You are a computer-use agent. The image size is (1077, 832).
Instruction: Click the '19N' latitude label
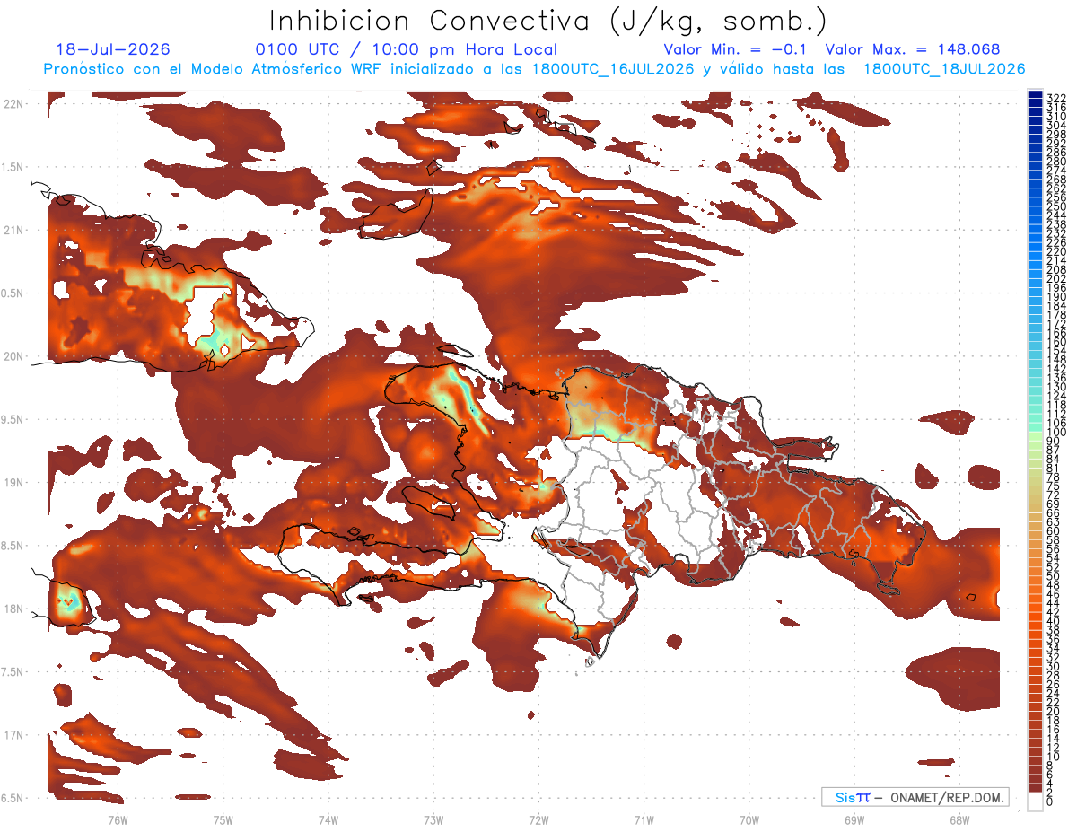(13, 483)
